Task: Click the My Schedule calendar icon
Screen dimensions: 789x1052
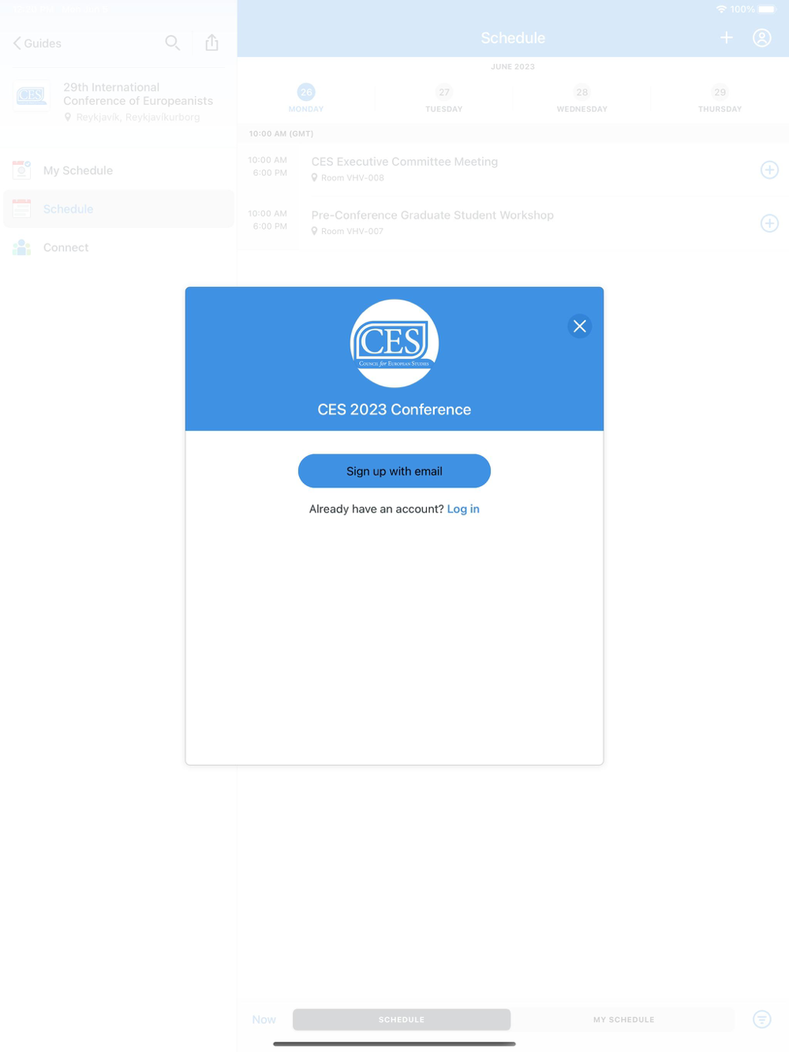Action: pyautogui.click(x=22, y=170)
